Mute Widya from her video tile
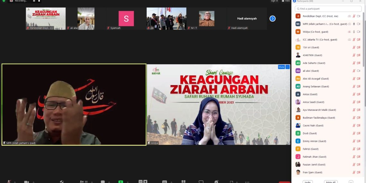366x183 pixels. pos(281,67)
